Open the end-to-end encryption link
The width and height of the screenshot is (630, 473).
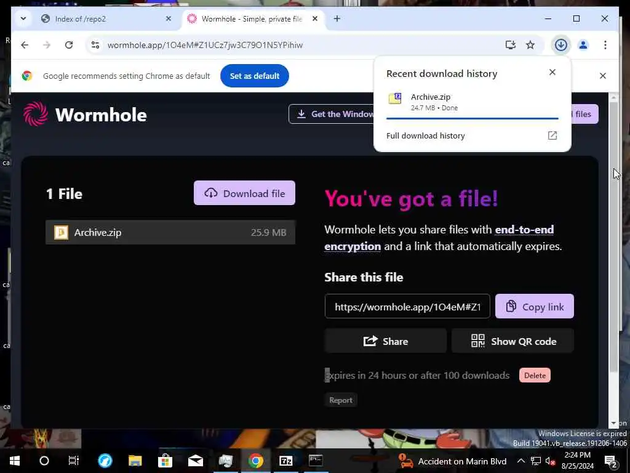[x=439, y=238]
